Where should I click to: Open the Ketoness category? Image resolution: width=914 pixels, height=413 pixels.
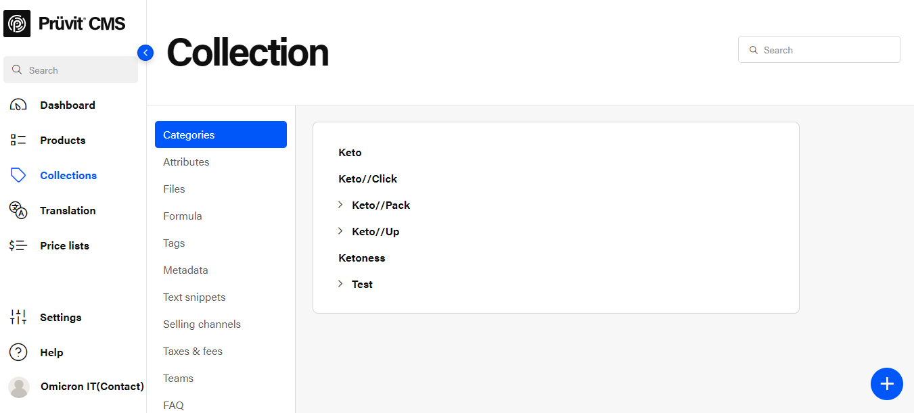[x=362, y=258]
